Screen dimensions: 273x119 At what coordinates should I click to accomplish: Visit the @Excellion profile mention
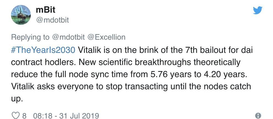(107, 37)
